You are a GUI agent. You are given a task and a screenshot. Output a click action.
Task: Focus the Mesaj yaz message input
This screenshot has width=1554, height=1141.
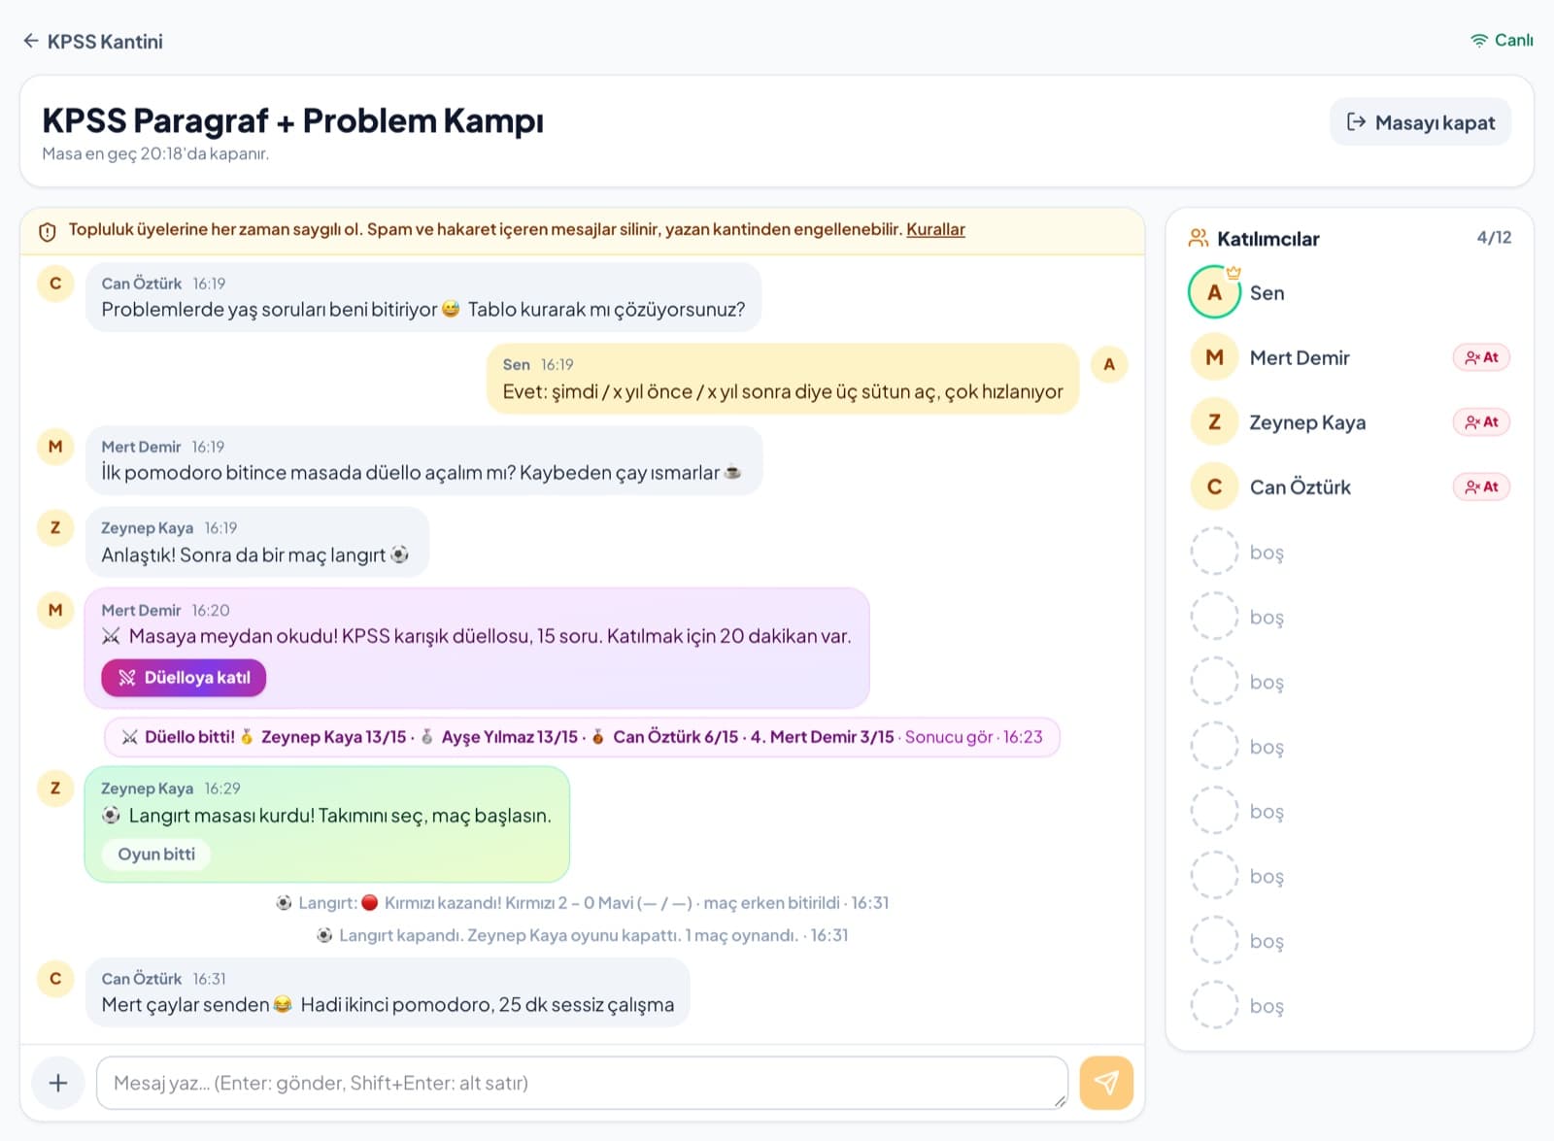point(582,1083)
